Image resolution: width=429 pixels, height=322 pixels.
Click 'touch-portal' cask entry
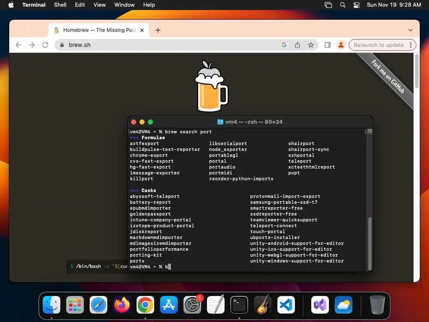click(x=268, y=231)
